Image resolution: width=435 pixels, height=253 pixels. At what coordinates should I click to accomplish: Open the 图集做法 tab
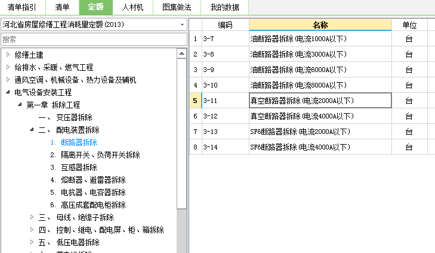coord(177,7)
